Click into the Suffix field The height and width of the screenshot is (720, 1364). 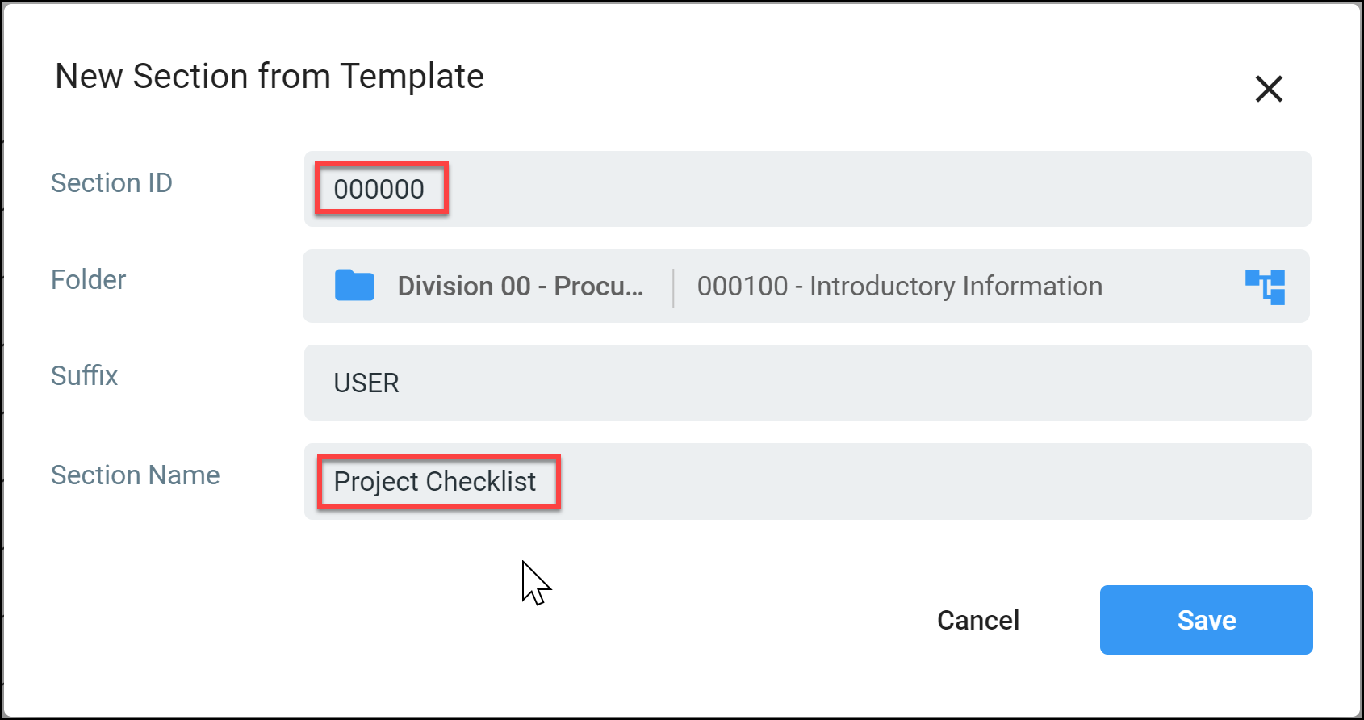point(807,383)
